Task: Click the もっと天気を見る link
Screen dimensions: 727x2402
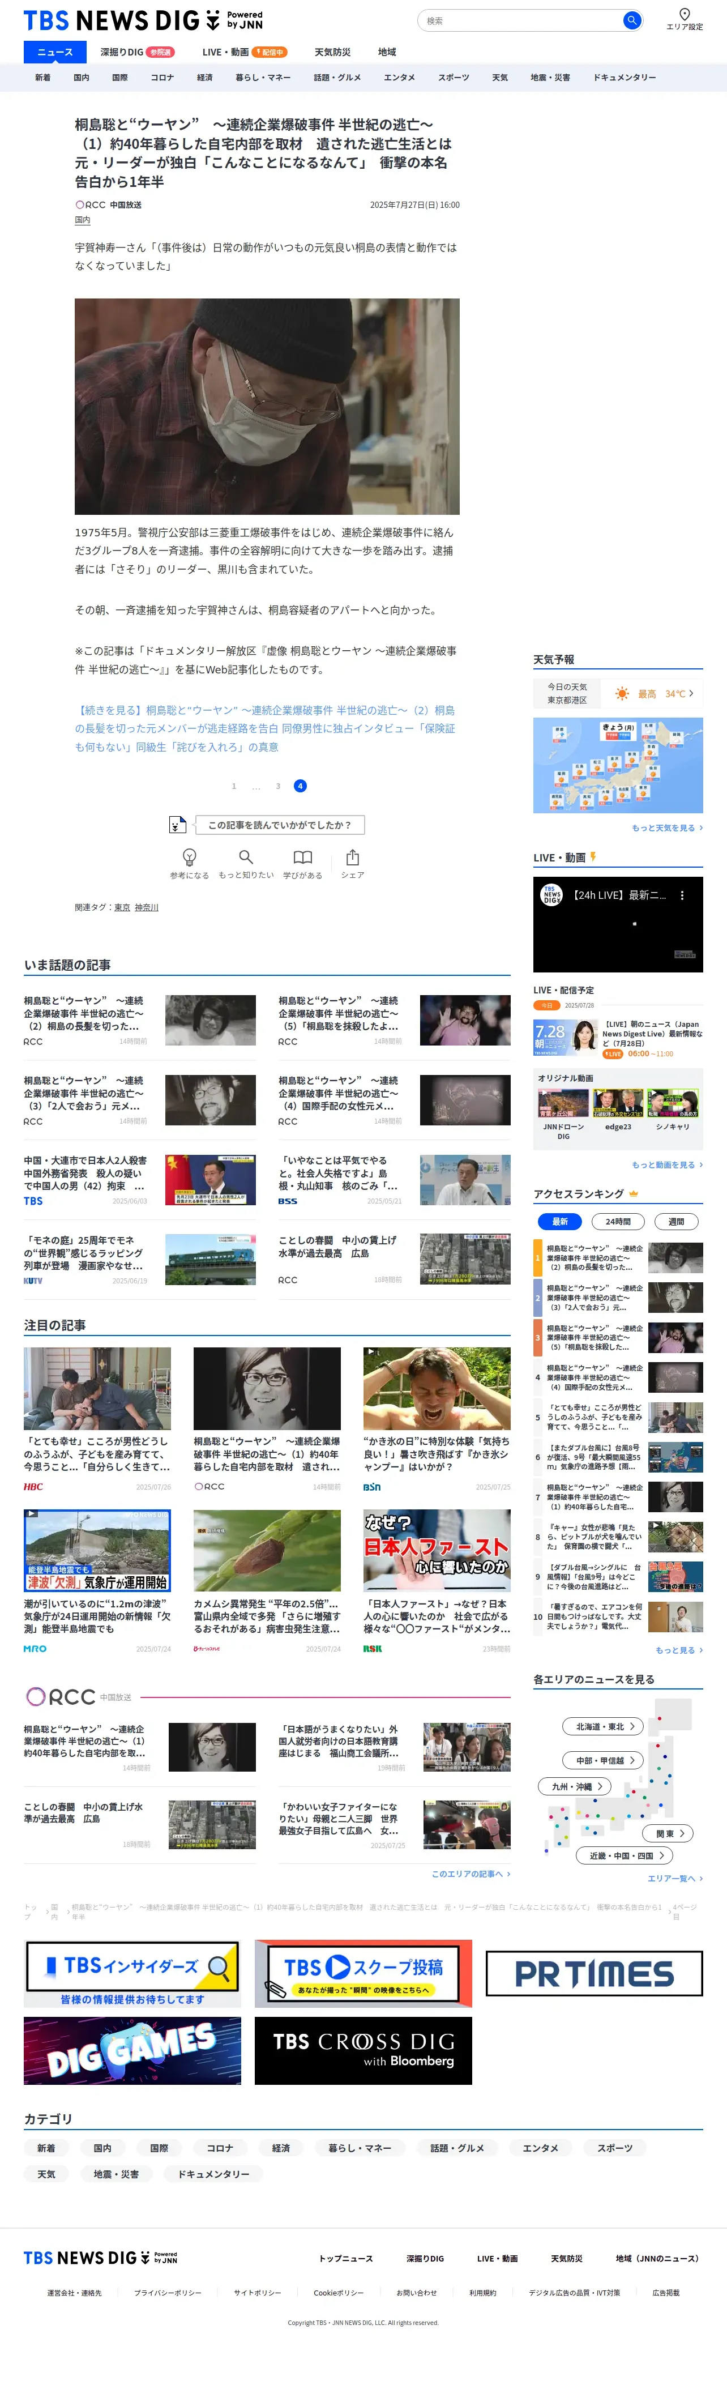Action: (666, 828)
